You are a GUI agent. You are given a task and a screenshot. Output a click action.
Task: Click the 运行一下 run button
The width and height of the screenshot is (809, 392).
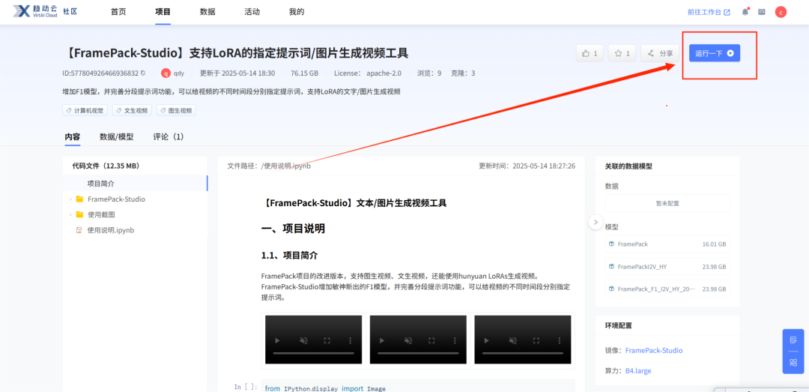[715, 53]
